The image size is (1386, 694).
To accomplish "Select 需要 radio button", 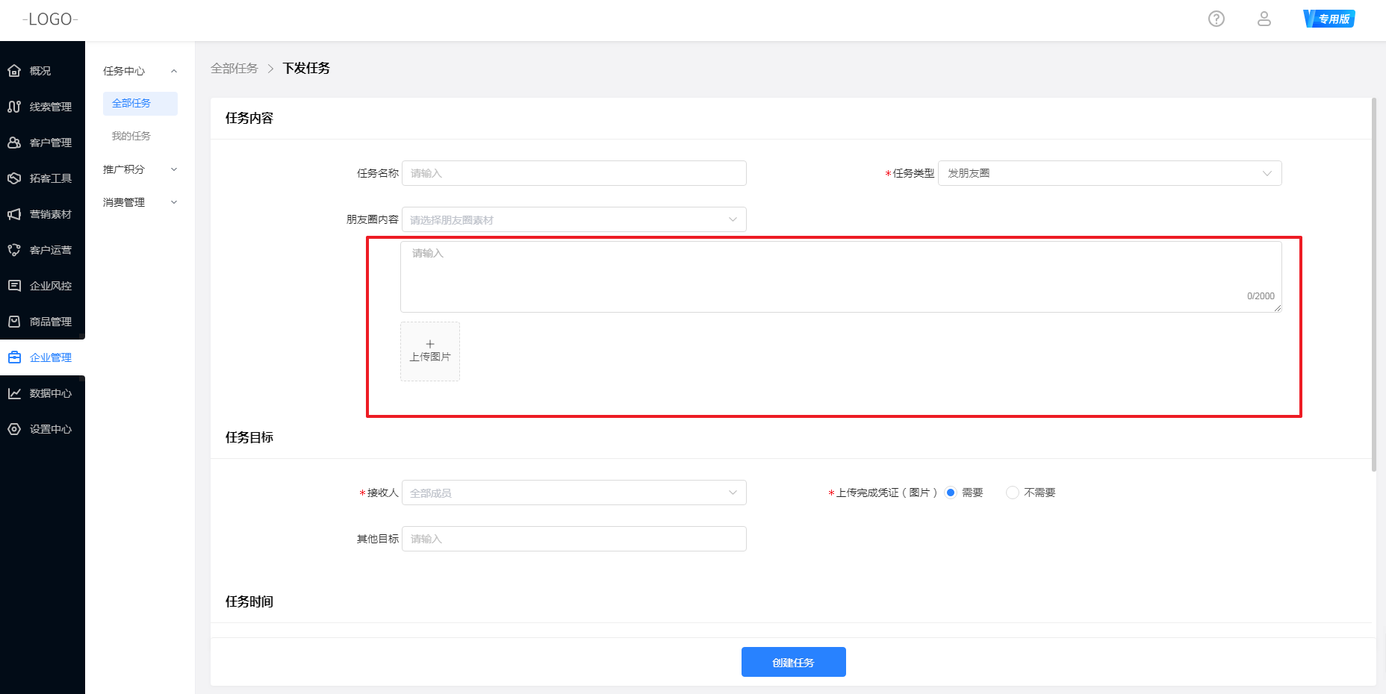I will (x=951, y=493).
